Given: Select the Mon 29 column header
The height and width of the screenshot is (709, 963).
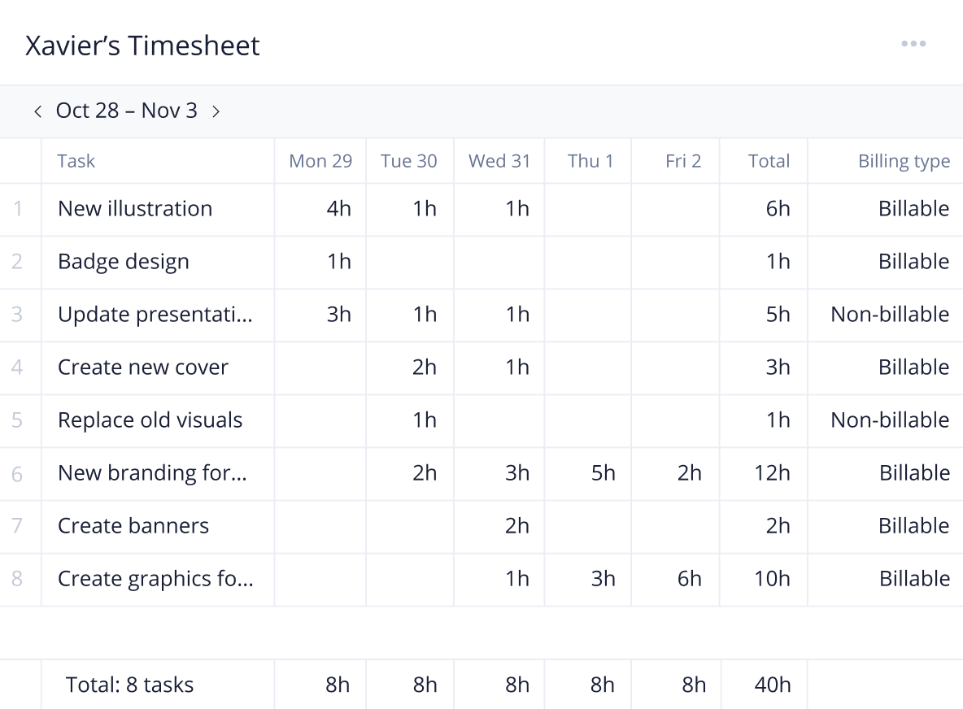Looking at the screenshot, I should (320, 161).
